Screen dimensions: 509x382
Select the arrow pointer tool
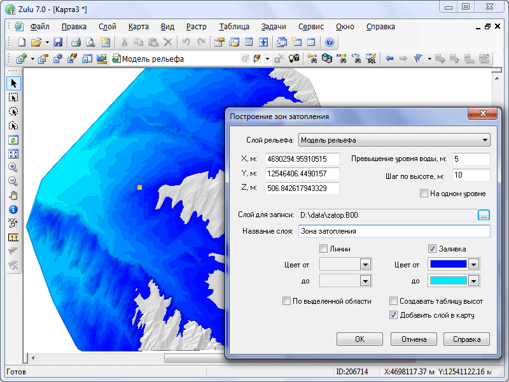coord(13,83)
